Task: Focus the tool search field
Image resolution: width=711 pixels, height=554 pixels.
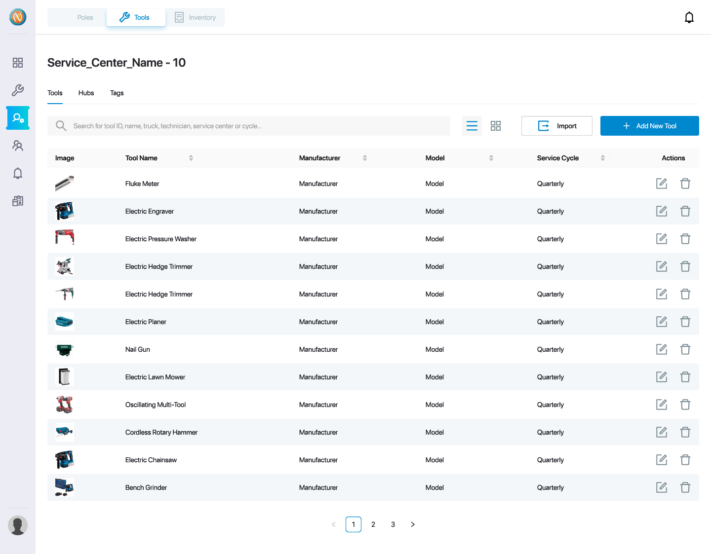Action: (x=249, y=126)
